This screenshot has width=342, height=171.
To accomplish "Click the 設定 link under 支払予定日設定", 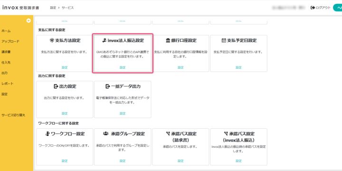I will pos(238,67).
